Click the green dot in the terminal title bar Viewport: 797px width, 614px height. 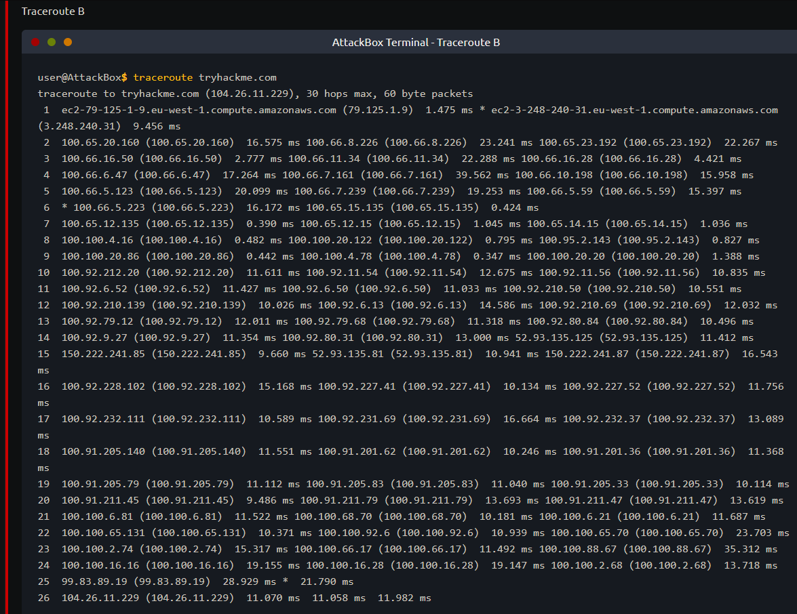52,42
